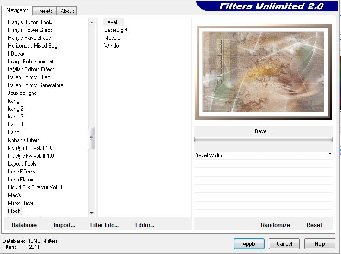This screenshot has height=254, width=341.
Task: Pick the Windo filter
Action: click(x=112, y=46)
